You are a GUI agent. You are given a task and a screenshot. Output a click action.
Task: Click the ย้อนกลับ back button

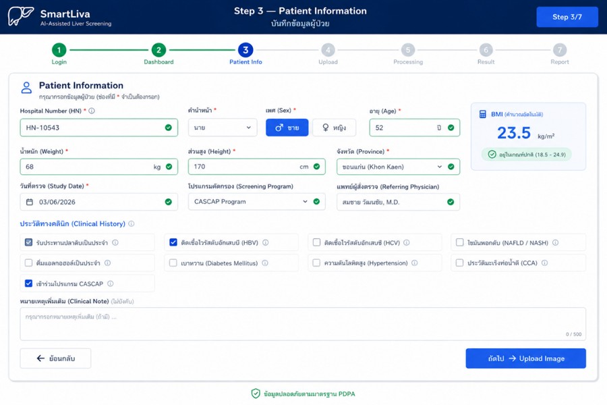(x=56, y=358)
